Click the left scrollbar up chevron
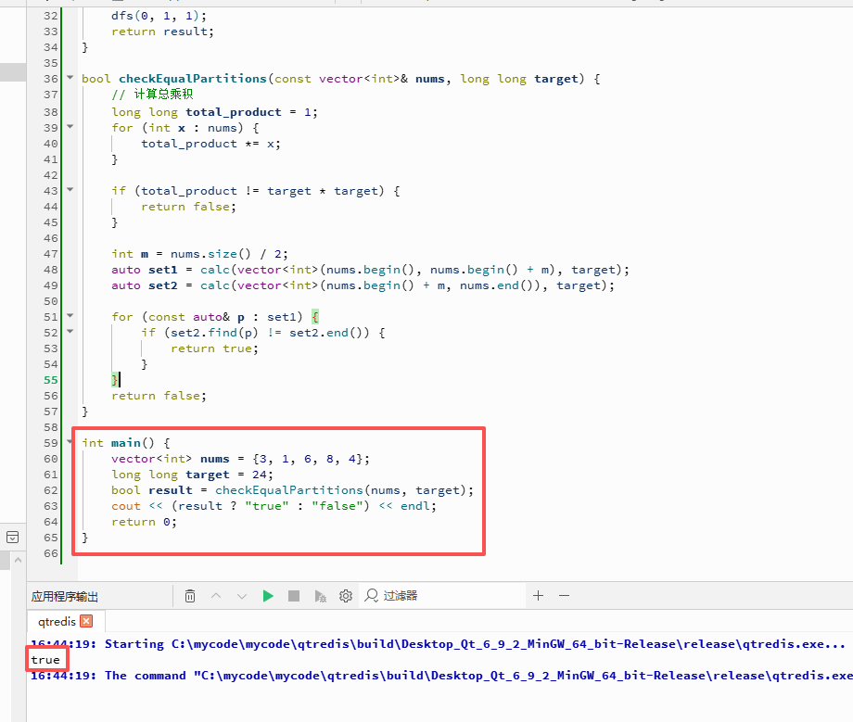Image resolution: width=853 pixels, height=722 pixels. coord(18,560)
